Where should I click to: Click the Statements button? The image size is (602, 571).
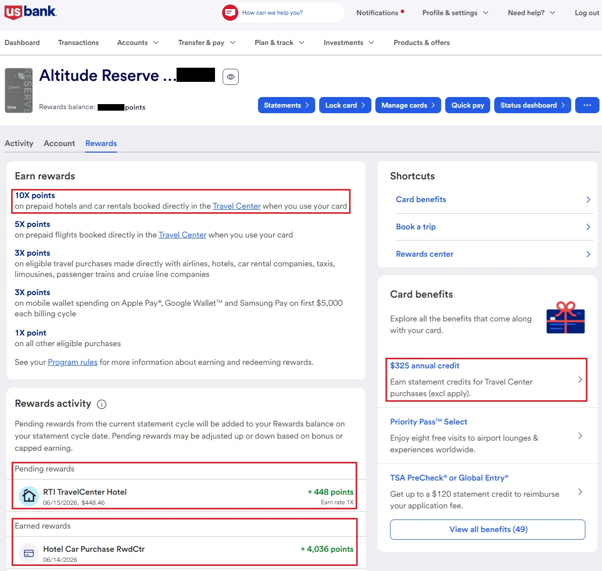(x=286, y=105)
